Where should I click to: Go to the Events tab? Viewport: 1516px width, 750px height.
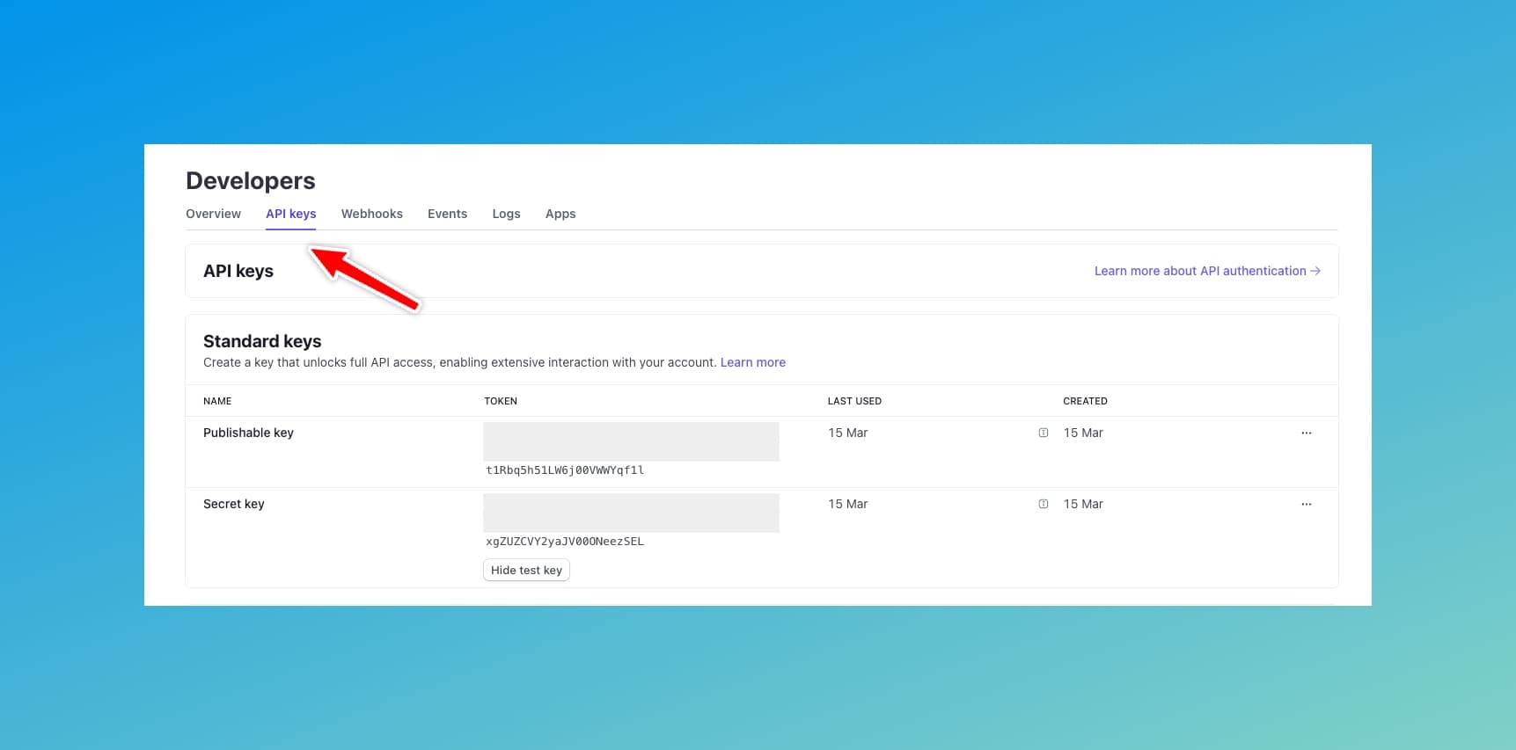tap(447, 214)
